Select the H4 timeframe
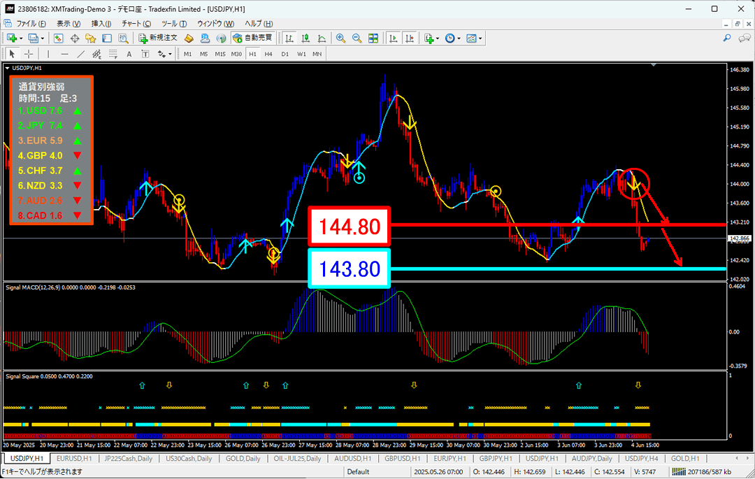755x479 pixels. (x=268, y=54)
